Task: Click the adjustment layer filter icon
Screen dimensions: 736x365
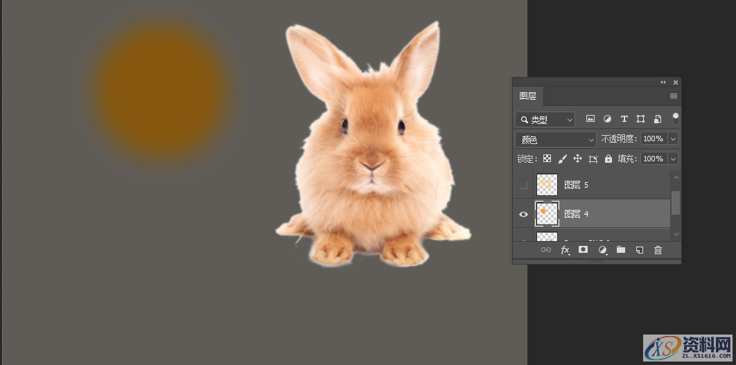Action: pos(607,119)
